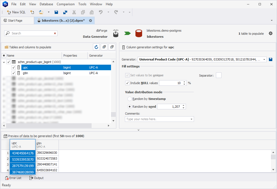Click the red bikestores database icon

tap(139, 33)
